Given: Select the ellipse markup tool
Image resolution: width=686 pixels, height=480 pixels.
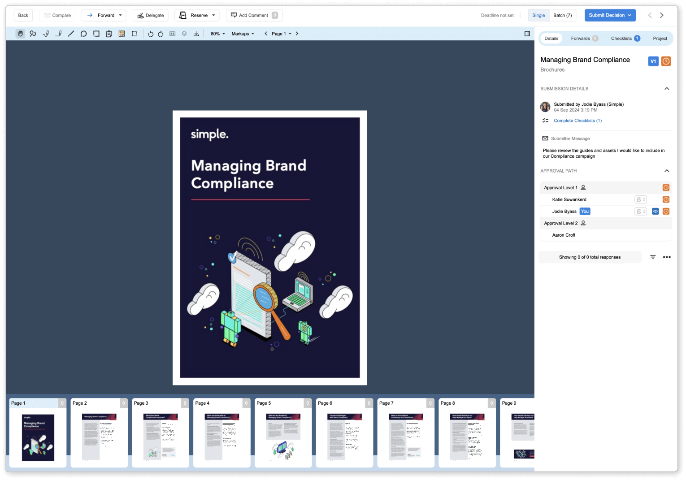Looking at the screenshot, I should coord(83,34).
